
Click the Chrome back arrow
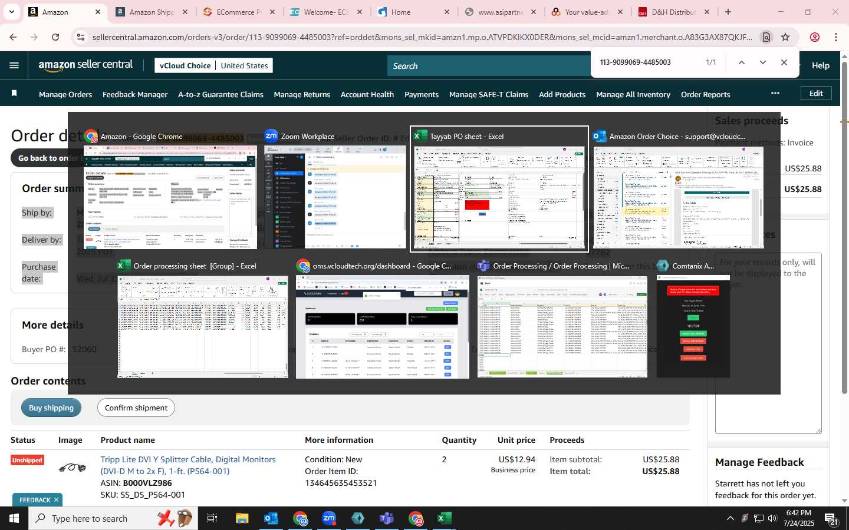[x=13, y=37]
